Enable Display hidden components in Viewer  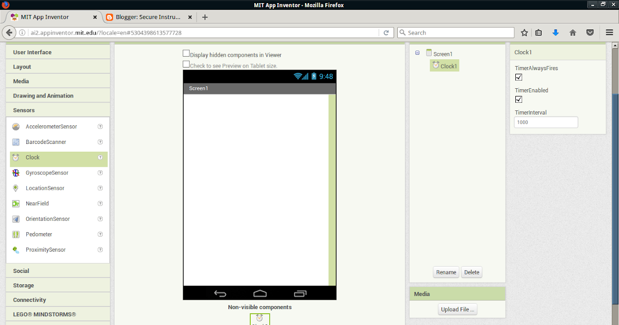(x=186, y=53)
